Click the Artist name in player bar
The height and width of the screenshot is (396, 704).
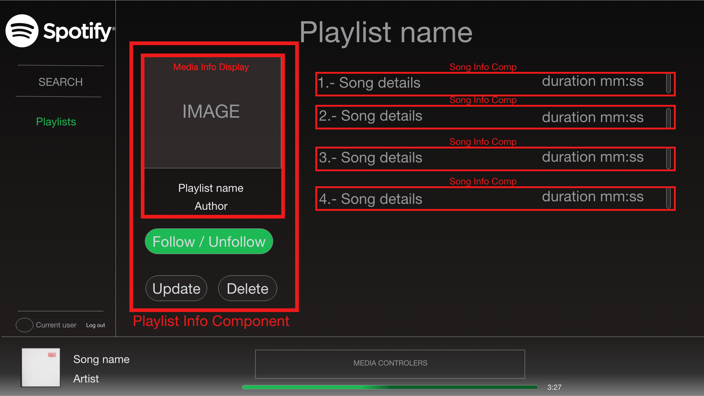[86, 379]
